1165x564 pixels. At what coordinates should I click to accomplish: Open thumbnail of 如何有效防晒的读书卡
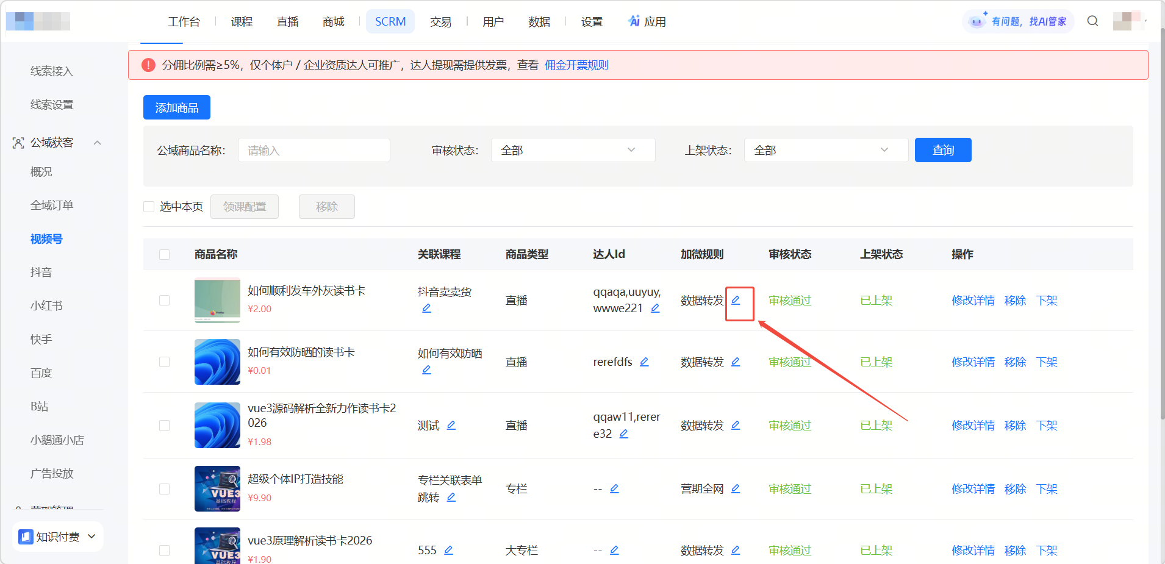pos(217,362)
